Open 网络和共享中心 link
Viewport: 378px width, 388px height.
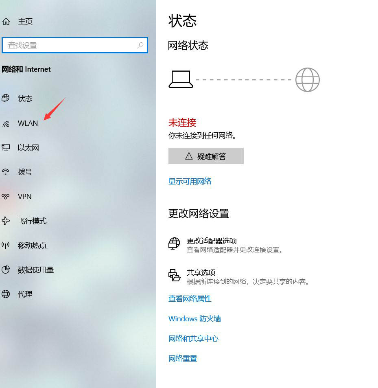click(193, 339)
